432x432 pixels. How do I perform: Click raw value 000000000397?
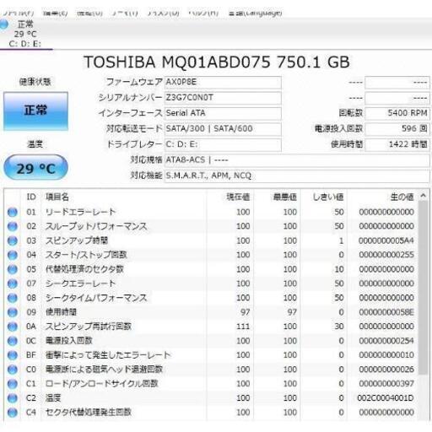click(x=386, y=384)
